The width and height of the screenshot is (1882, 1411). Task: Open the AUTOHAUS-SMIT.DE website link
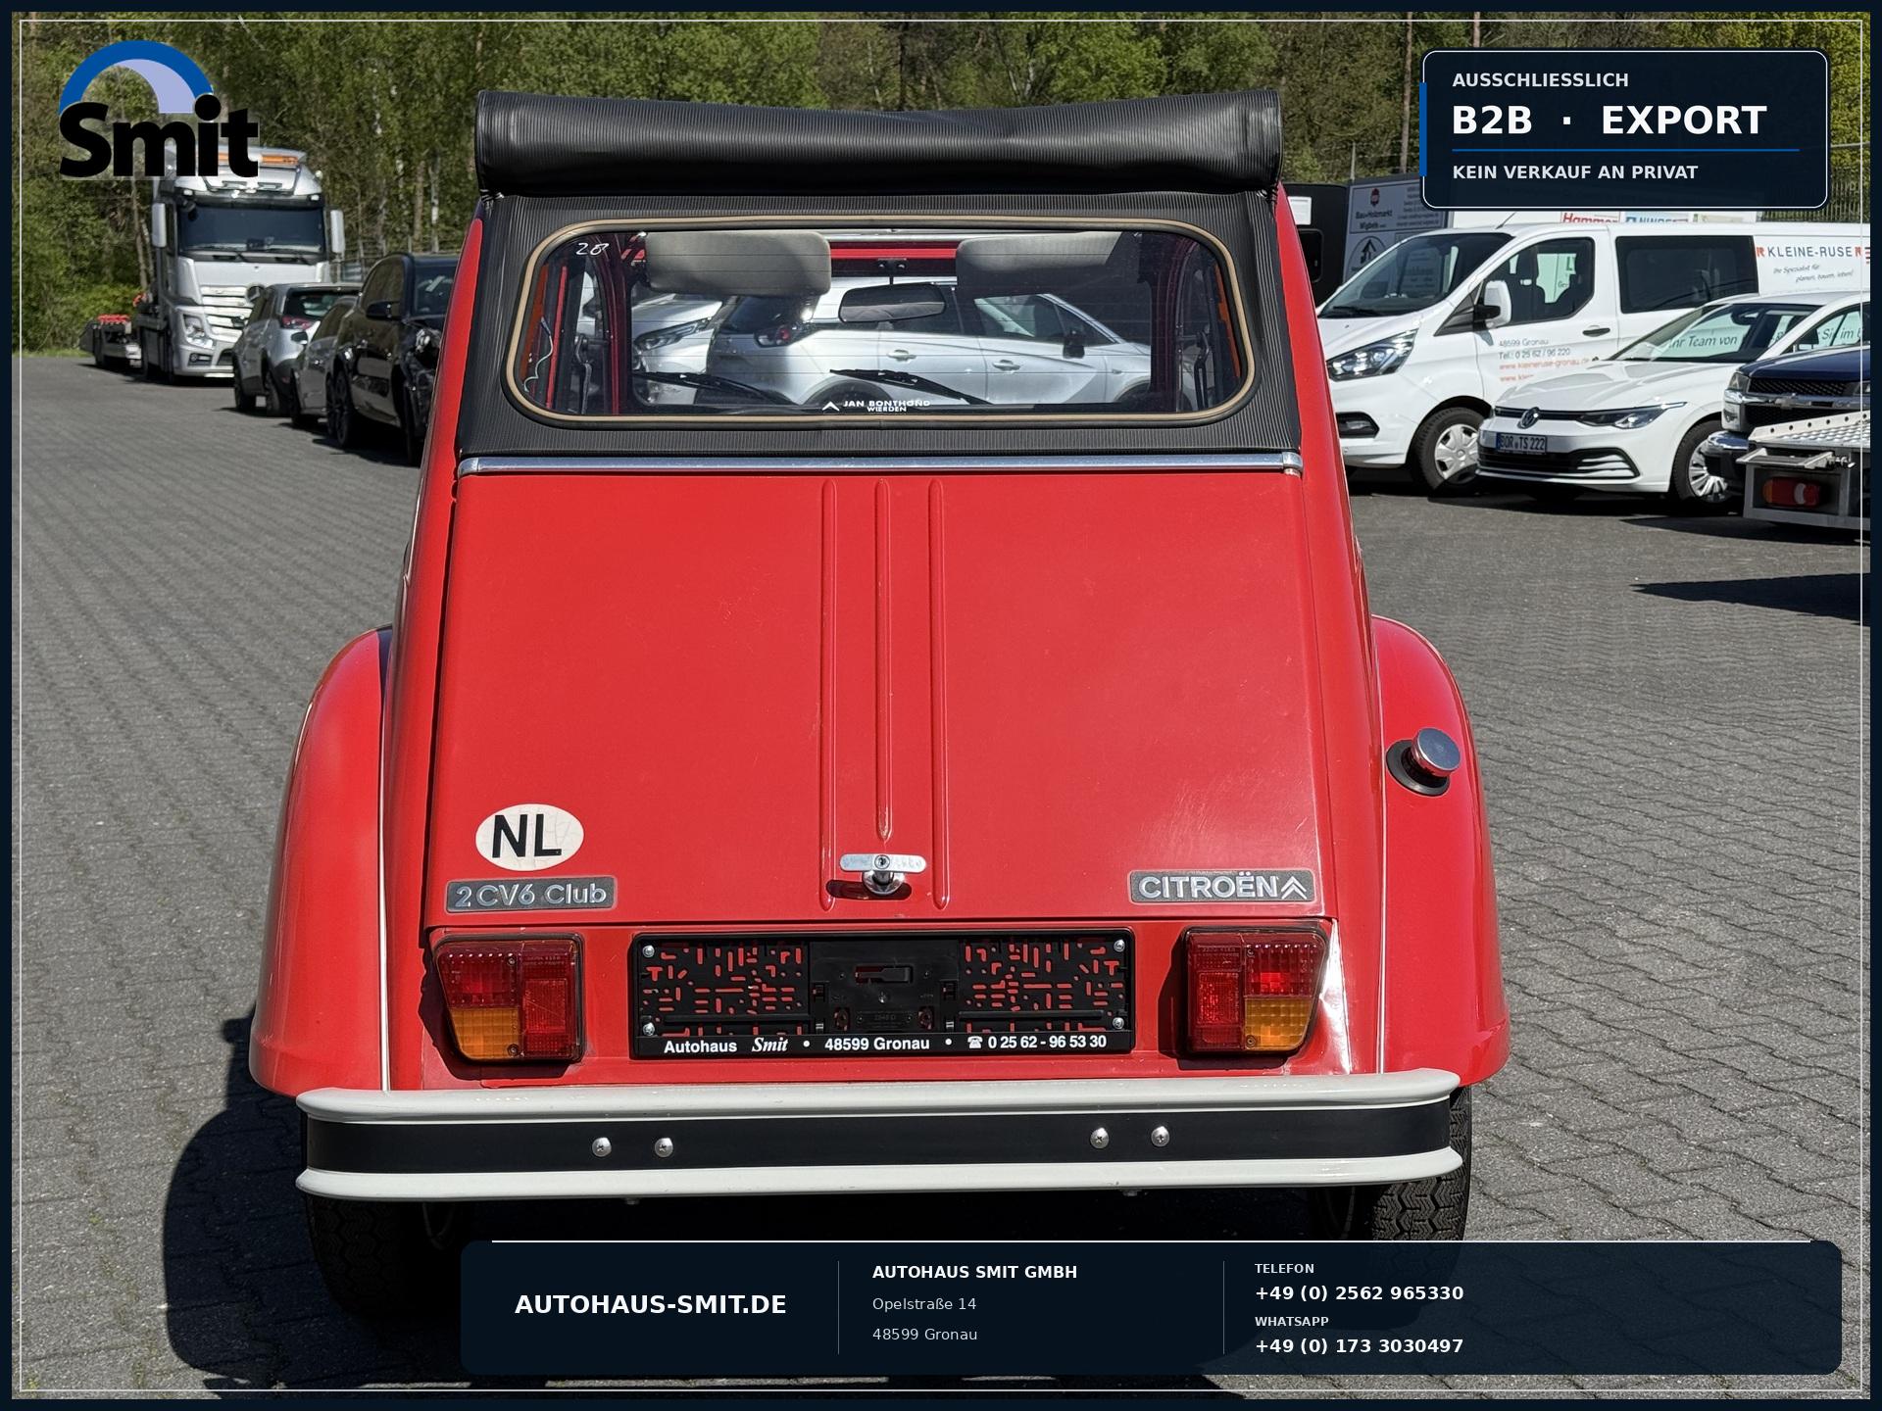[x=651, y=1304]
